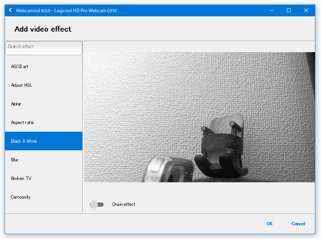Click the webcam preview image
Image resolution: width=321 pixels, height=239 pixels.
[199, 117]
